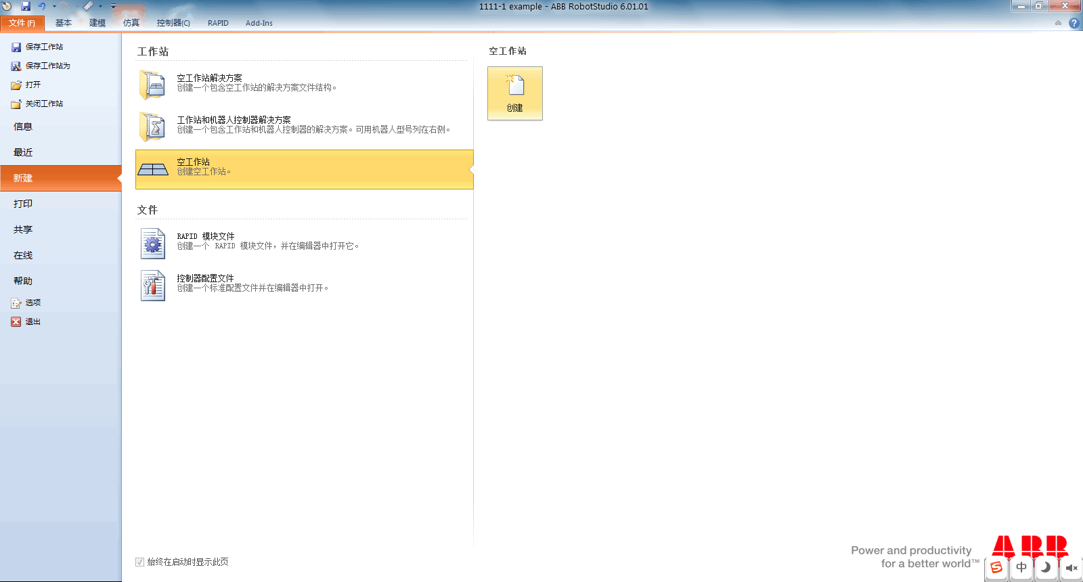Select the 空工作站解决方案 title text
1083x582 pixels.
point(209,78)
